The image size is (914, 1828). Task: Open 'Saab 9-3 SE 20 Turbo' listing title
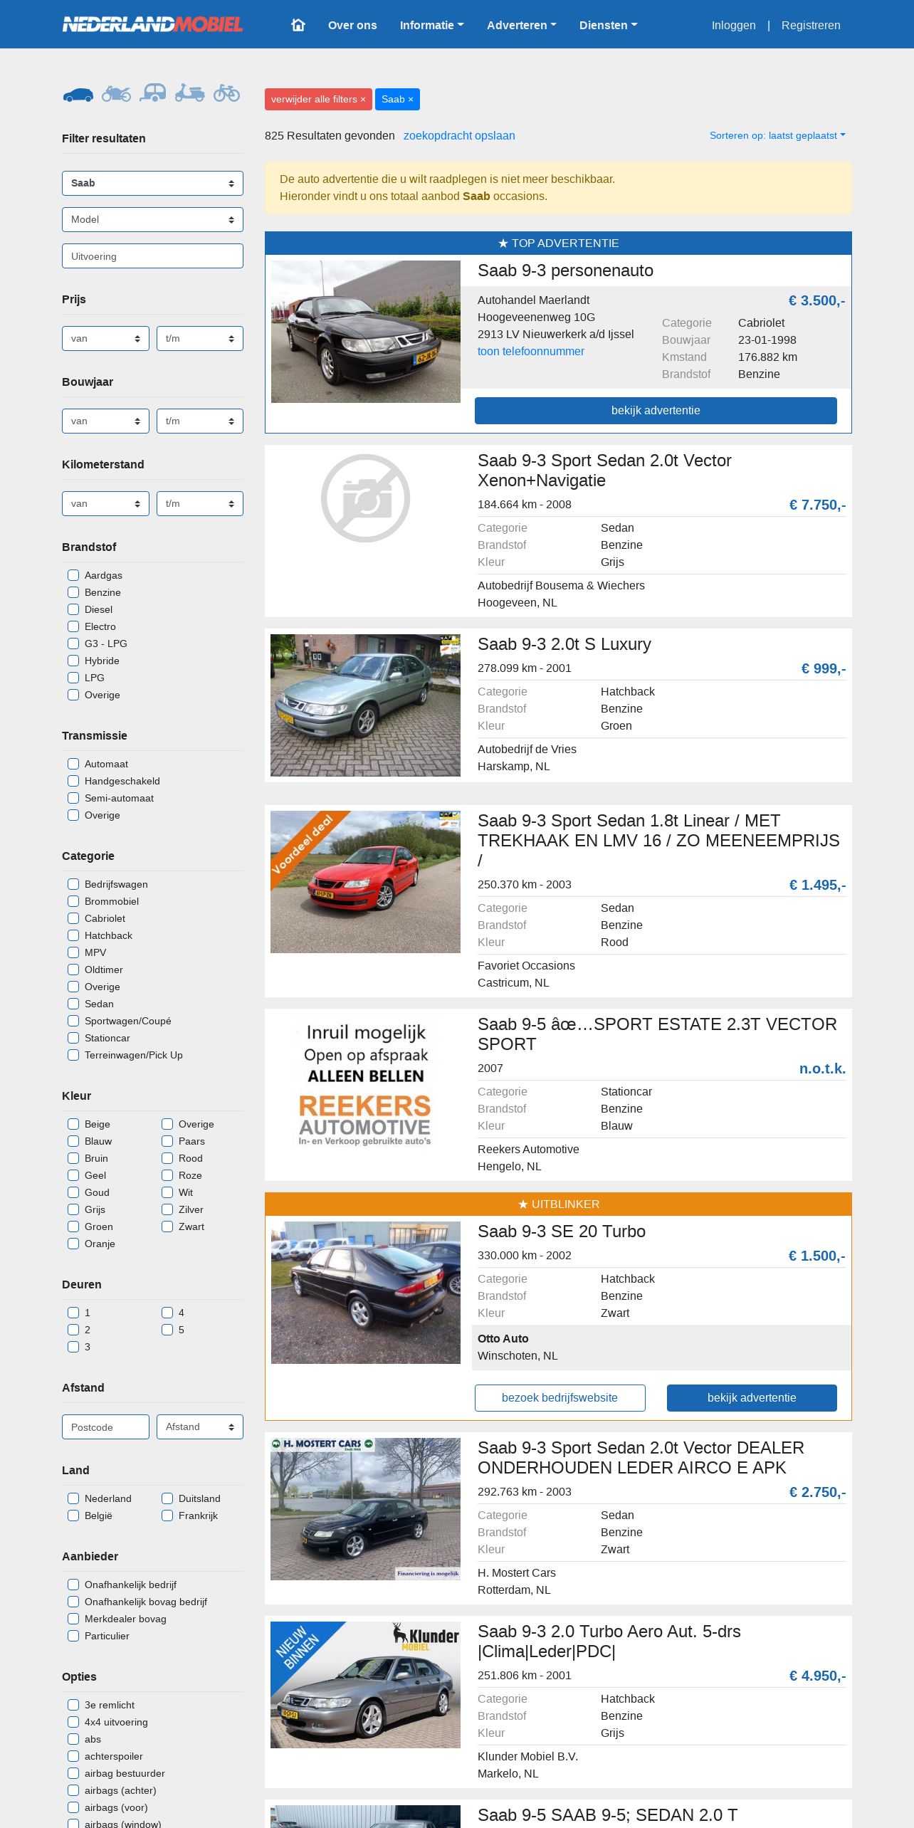562,1231
